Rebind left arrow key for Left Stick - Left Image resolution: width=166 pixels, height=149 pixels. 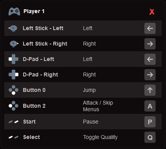point(150,29)
